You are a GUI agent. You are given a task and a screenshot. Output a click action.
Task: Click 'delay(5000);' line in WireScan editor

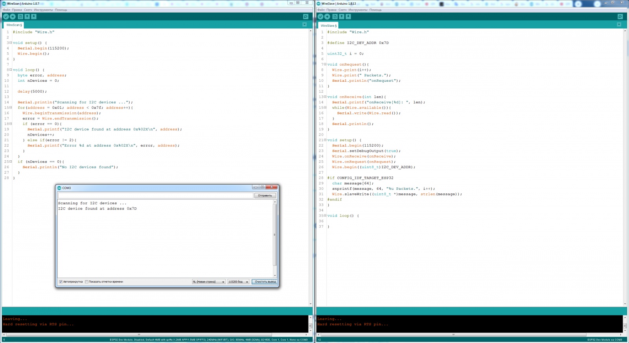(x=32, y=92)
